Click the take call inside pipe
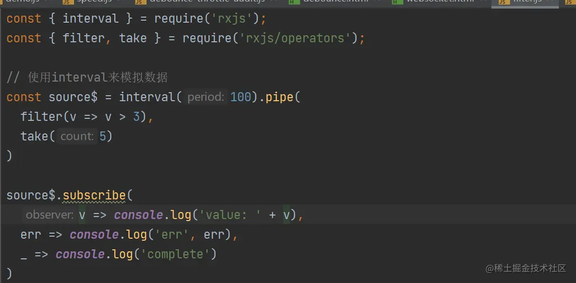 point(34,136)
